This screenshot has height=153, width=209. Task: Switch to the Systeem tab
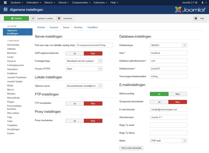pyautogui.click(x=54, y=27)
